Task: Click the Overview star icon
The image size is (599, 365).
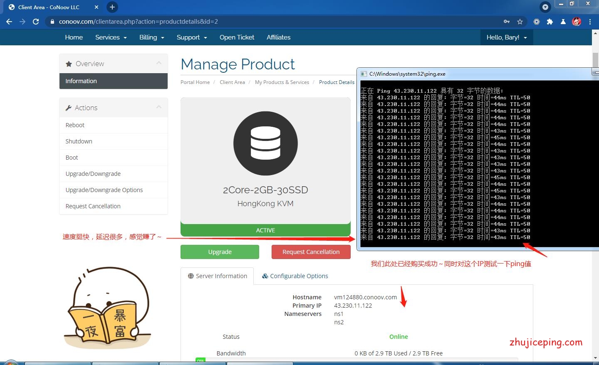Action: (69, 64)
